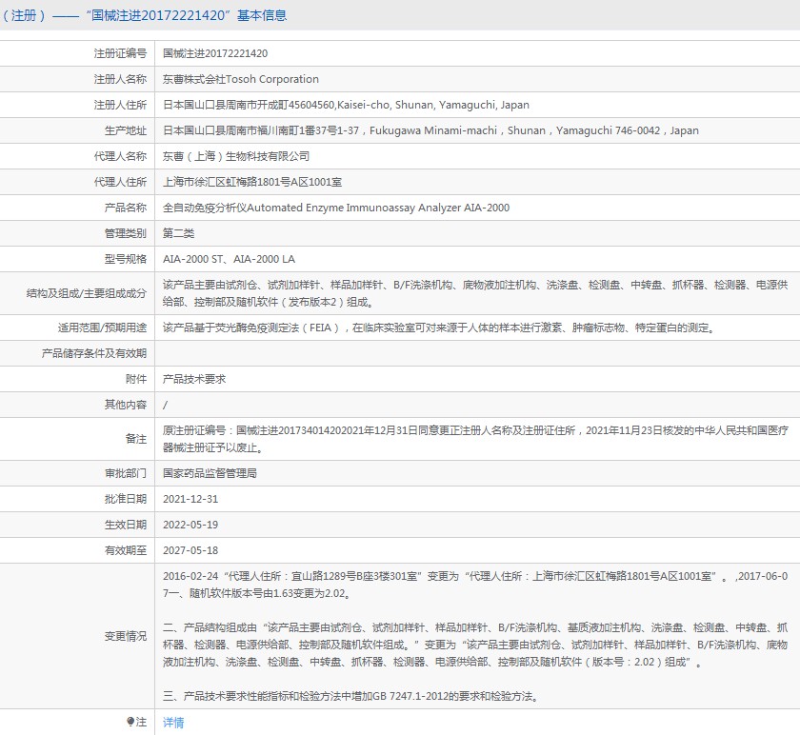Click the slash value in 其他内容 row
Screen dimensions: 800x735
pyautogui.click(x=165, y=405)
